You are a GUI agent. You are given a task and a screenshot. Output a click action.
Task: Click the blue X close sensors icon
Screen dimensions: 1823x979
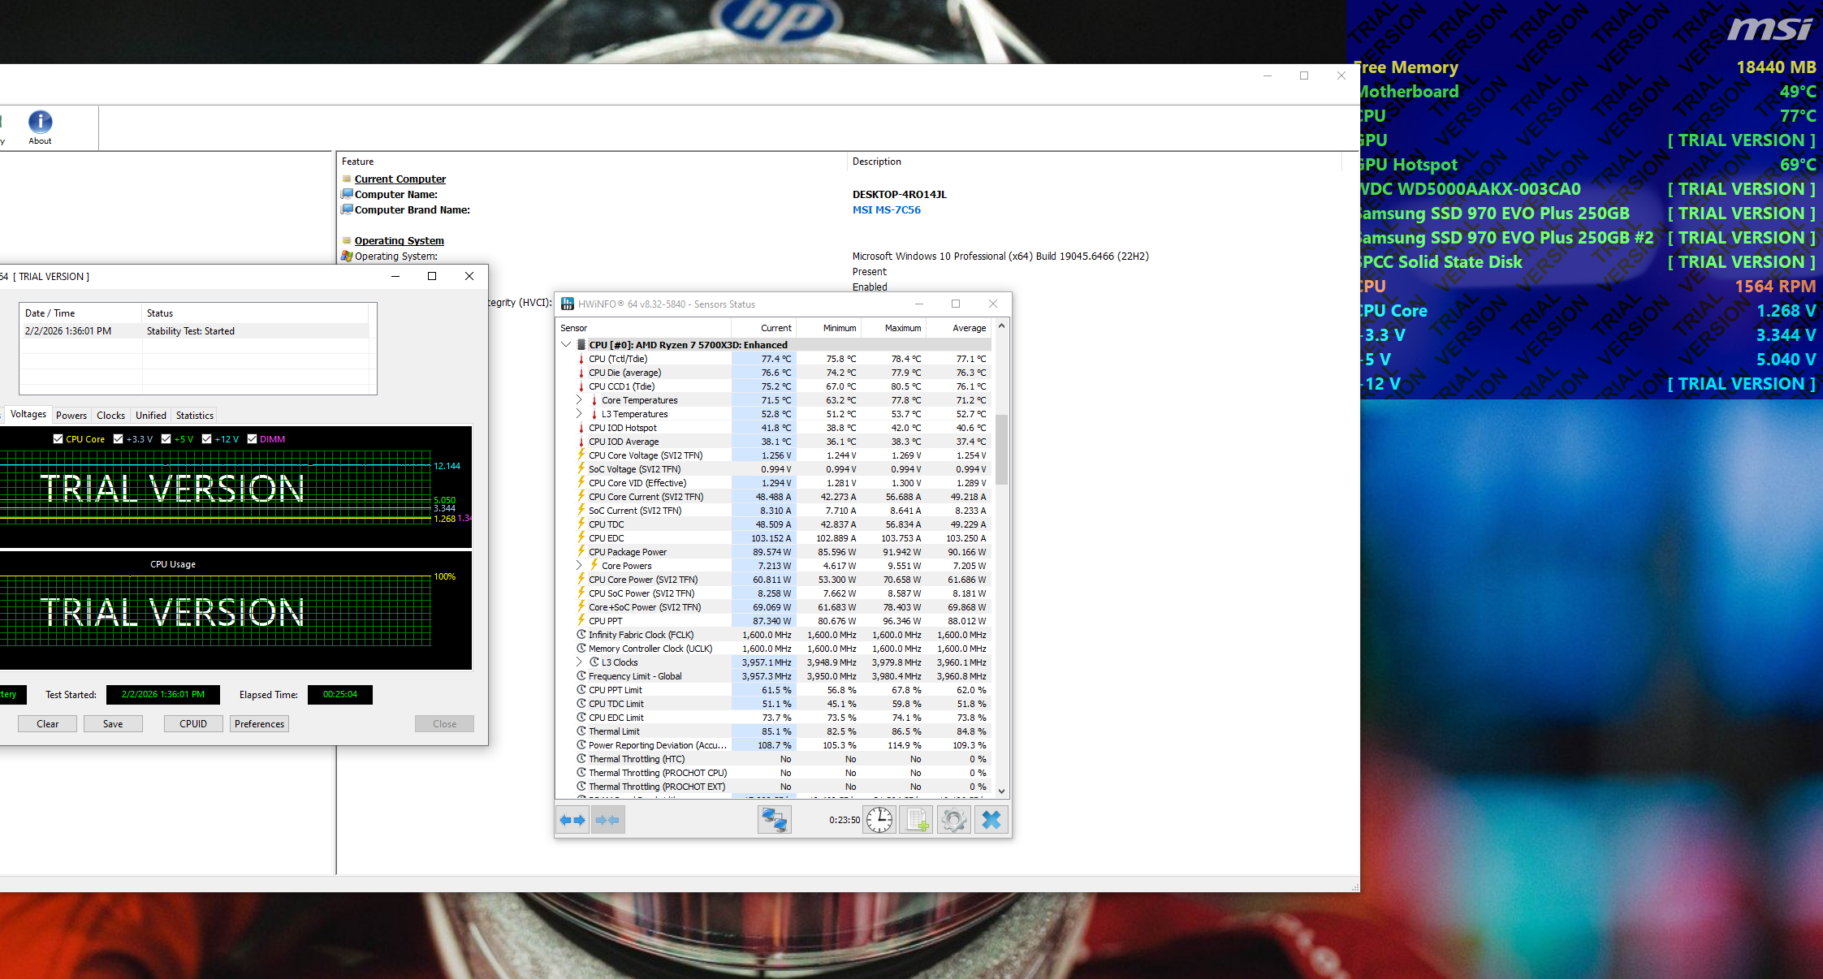pos(991,820)
